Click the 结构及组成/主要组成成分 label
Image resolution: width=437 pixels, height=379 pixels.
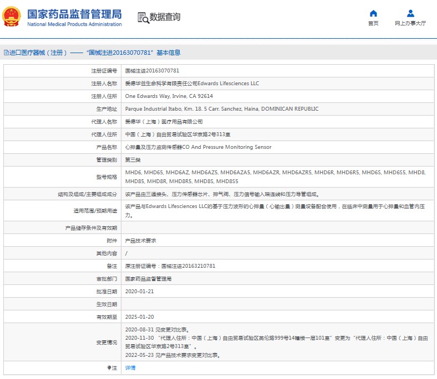tap(87, 194)
